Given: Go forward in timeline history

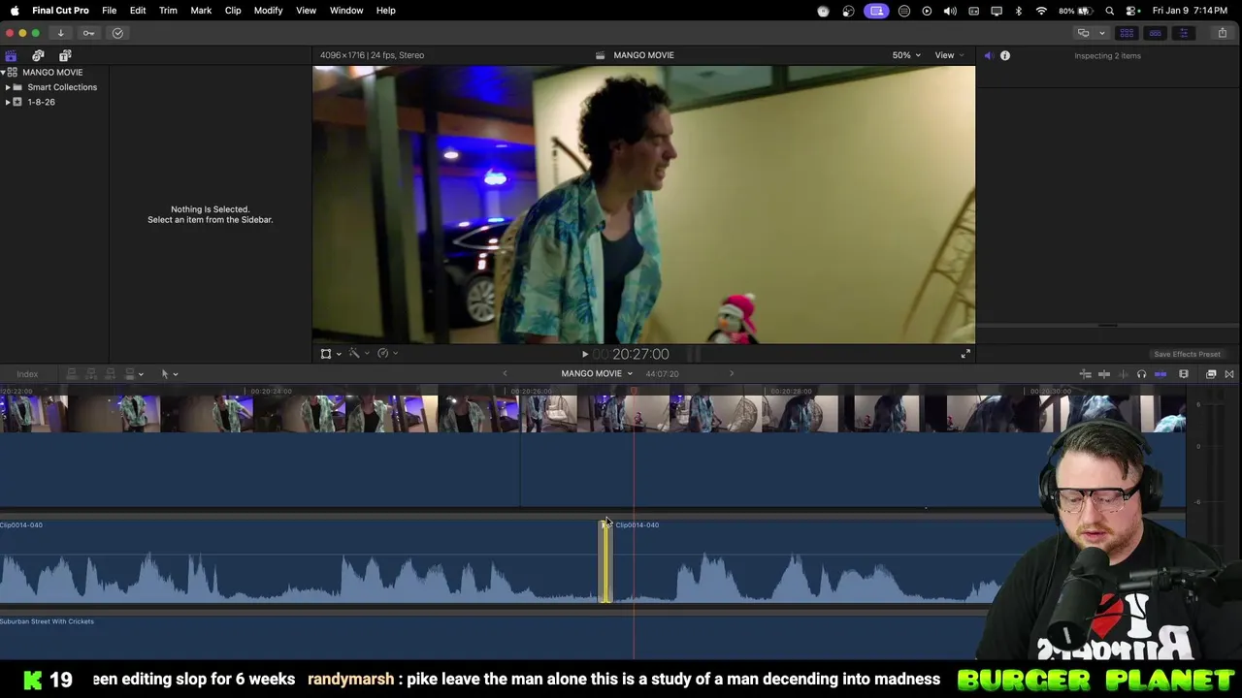Looking at the screenshot, I should (x=732, y=373).
